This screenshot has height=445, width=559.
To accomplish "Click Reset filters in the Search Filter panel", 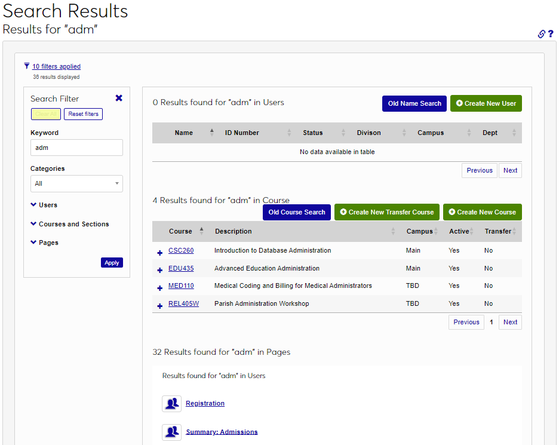I will (83, 113).
